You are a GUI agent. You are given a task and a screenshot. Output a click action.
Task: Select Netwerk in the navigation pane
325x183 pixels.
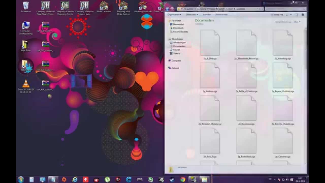click(175, 68)
